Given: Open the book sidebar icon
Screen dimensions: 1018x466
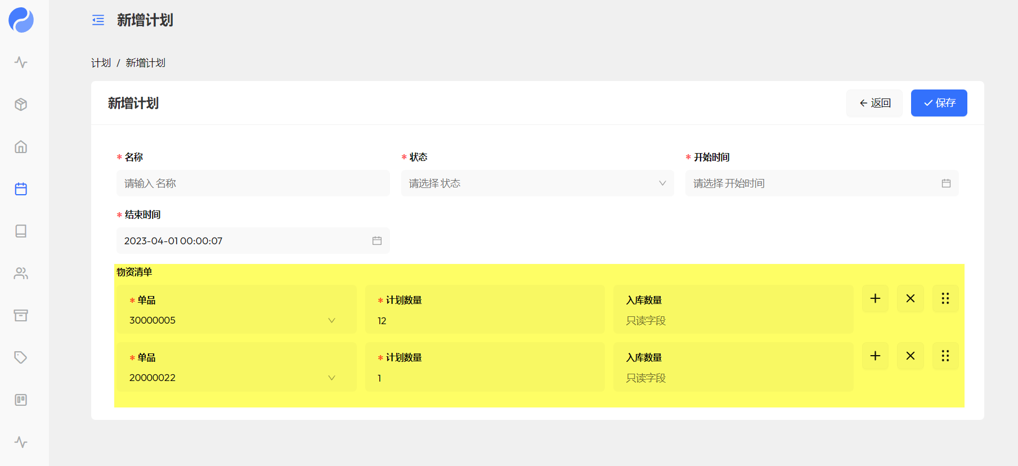Looking at the screenshot, I should tap(21, 231).
